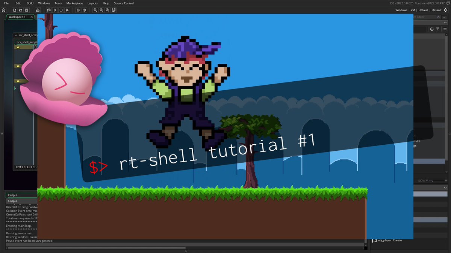Clean the project with broom icon
The height and width of the screenshot is (253, 451).
coord(67,10)
